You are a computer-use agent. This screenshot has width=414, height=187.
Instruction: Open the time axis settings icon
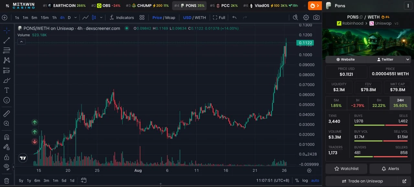(x=309, y=170)
